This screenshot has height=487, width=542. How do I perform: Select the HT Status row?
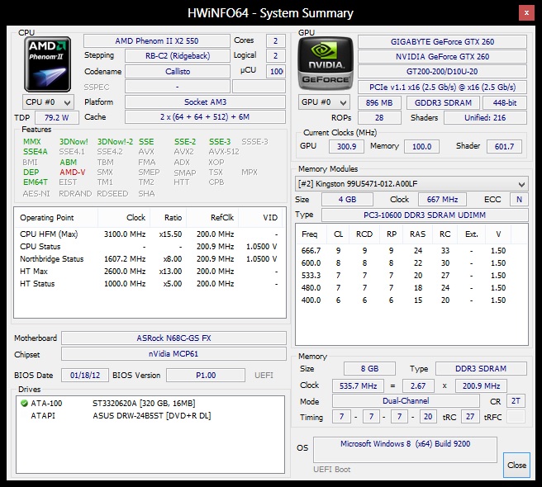pyautogui.click(x=149, y=284)
